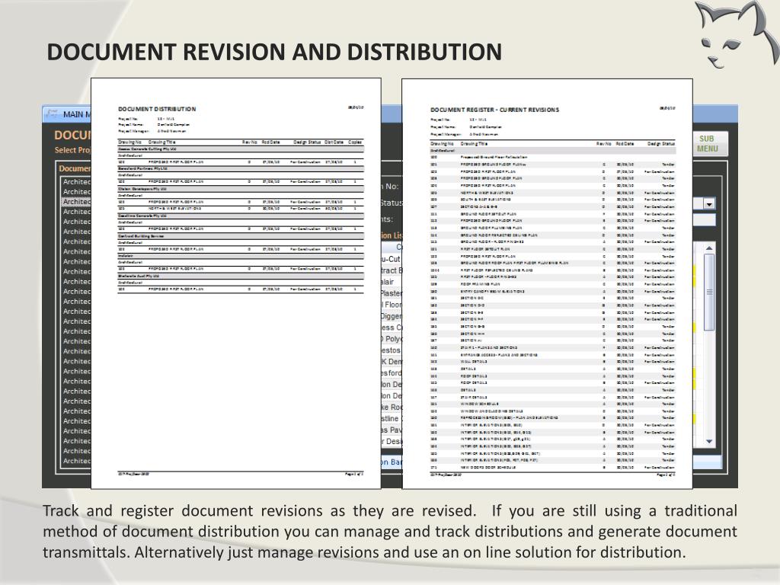The width and height of the screenshot is (780, 585).
Task: Open the MAIN M tab
Action: click(67, 114)
